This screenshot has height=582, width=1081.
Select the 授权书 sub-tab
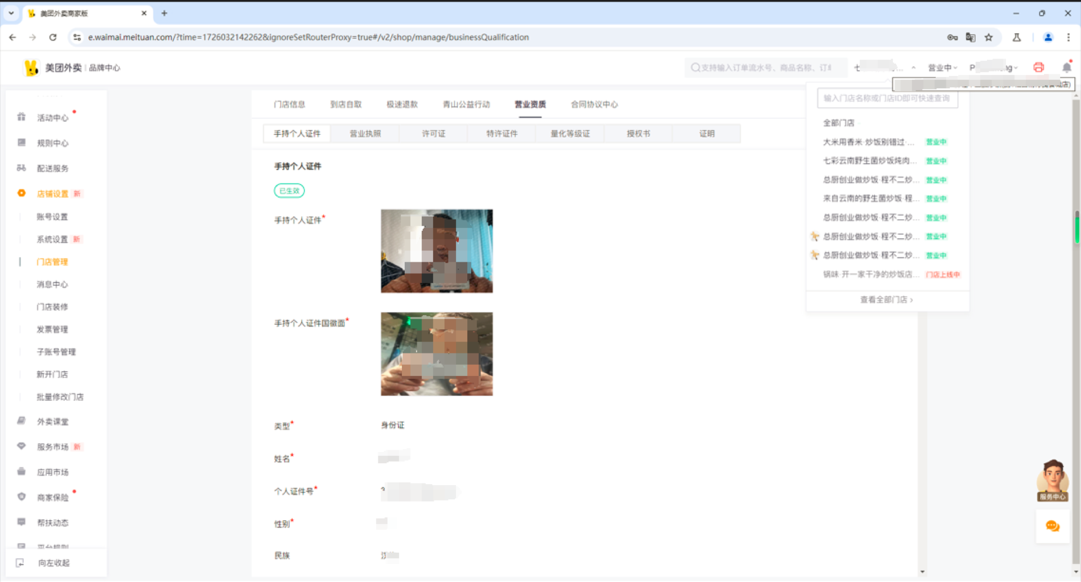tap(638, 133)
